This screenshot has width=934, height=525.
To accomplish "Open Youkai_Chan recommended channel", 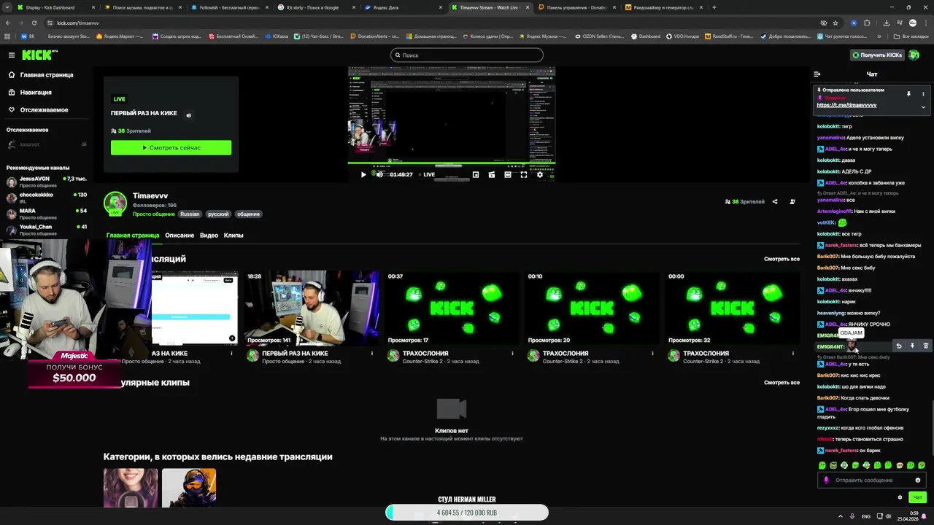I will pyautogui.click(x=46, y=229).
